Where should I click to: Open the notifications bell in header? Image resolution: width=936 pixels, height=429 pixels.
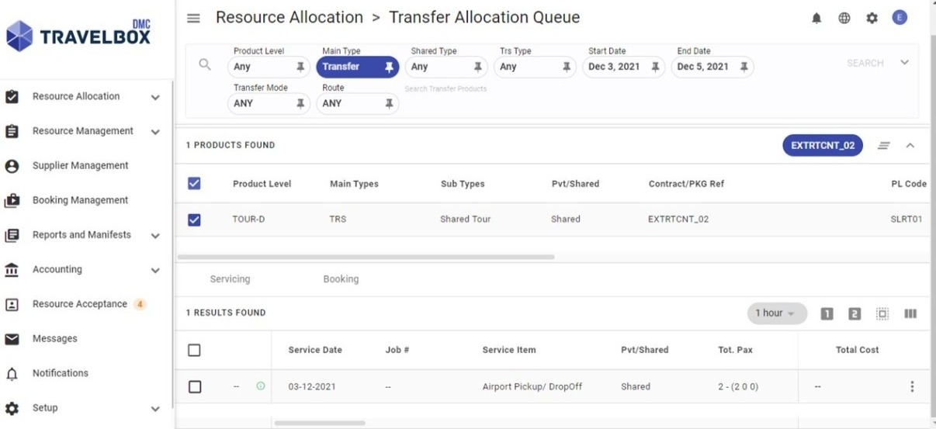pyautogui.click(x=816, y=18)
